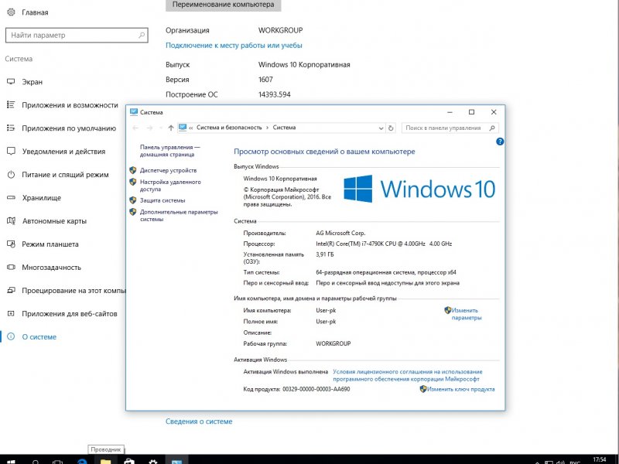Open recent locations dropdown beside Forward arrow

click(160, 128)
